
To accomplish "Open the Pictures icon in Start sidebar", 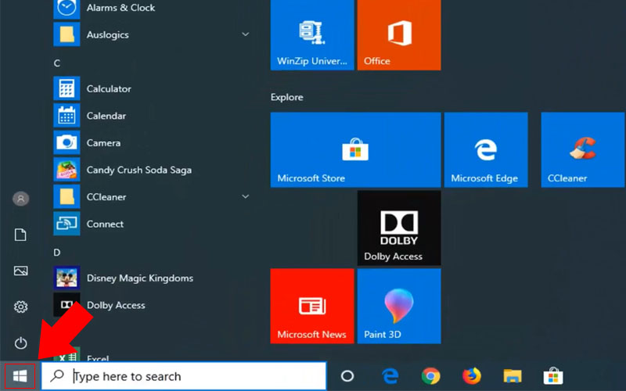I will tap(21, 271).
